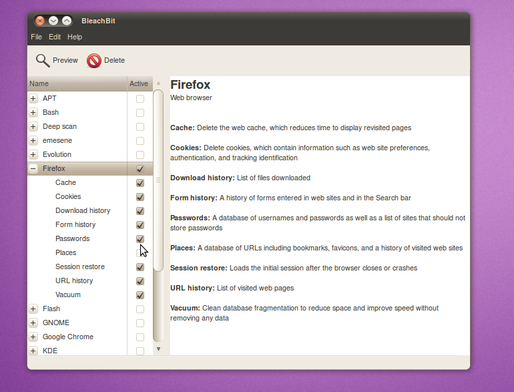The height and width of the screenshot is (392, 514).
Task: Enable the GNOME checkbox
Action: click(140, 323)
